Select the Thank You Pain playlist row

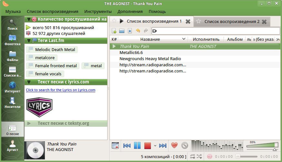[x=195, y=47]
